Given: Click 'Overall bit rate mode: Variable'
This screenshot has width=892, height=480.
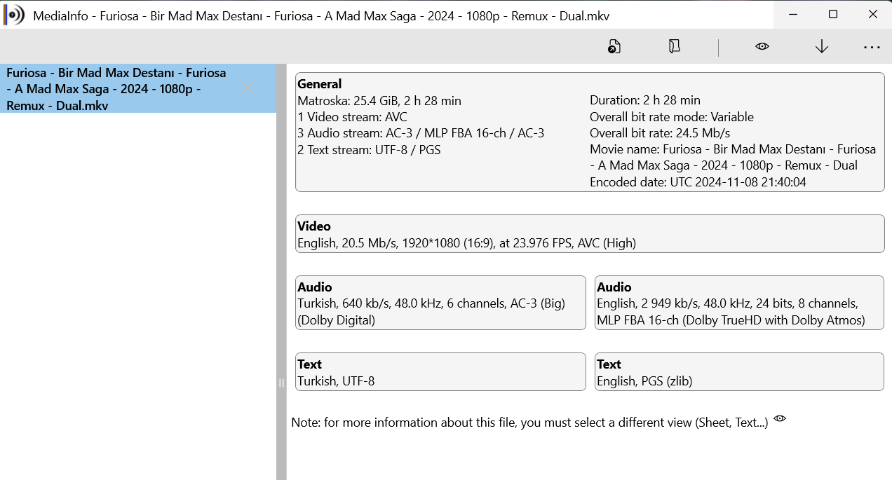Looking at the screenshot, I should click(672, 117).
